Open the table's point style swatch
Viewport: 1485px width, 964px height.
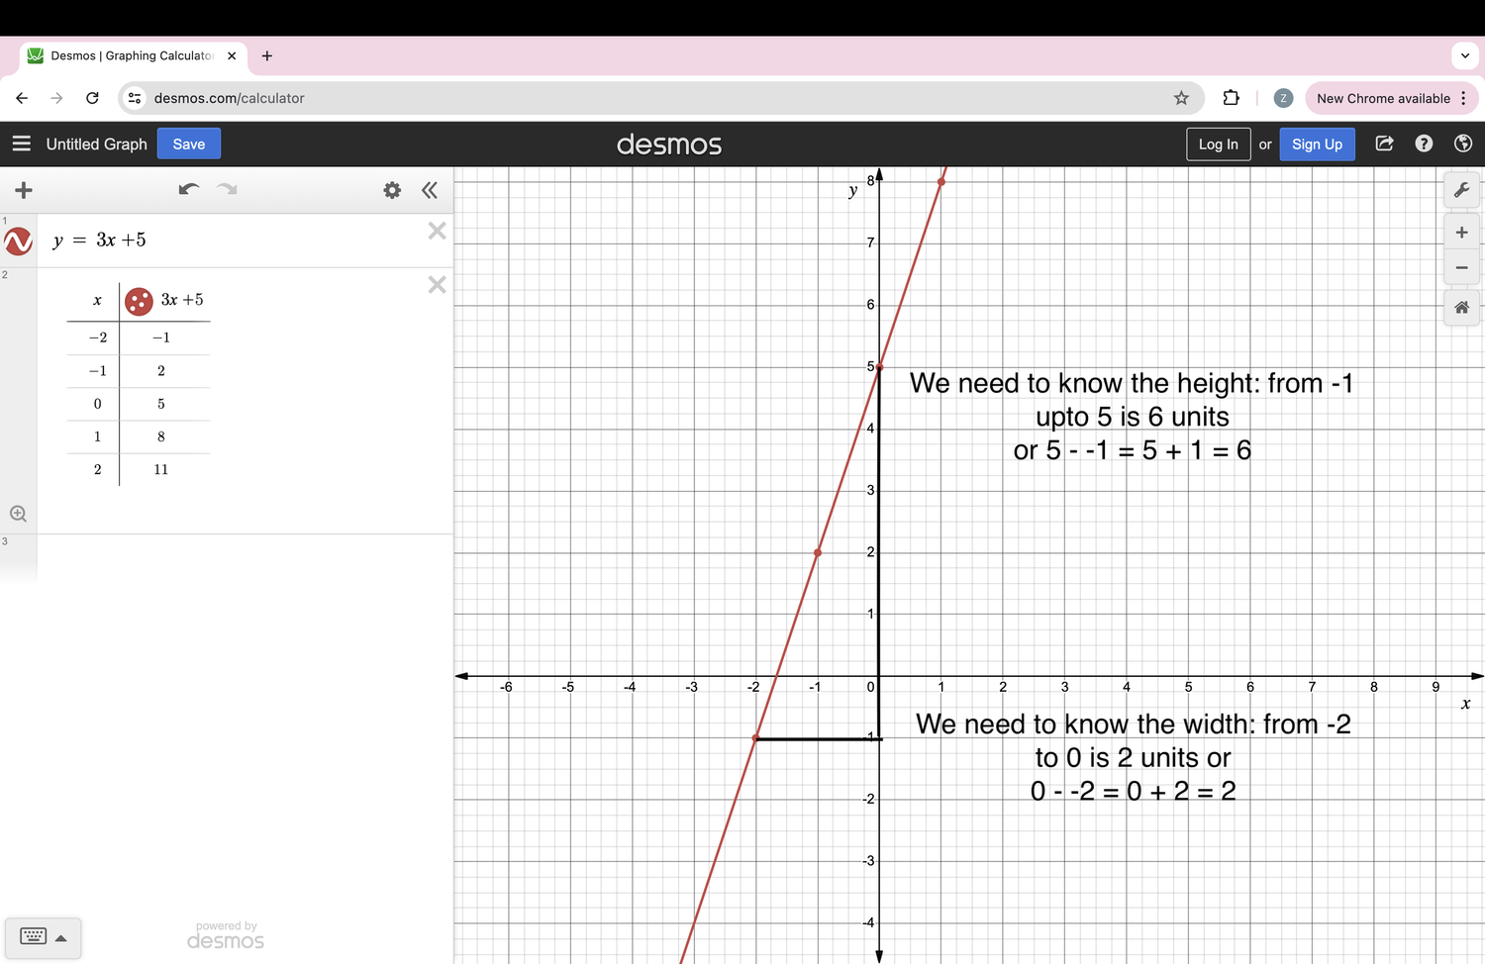coord(138,301)
